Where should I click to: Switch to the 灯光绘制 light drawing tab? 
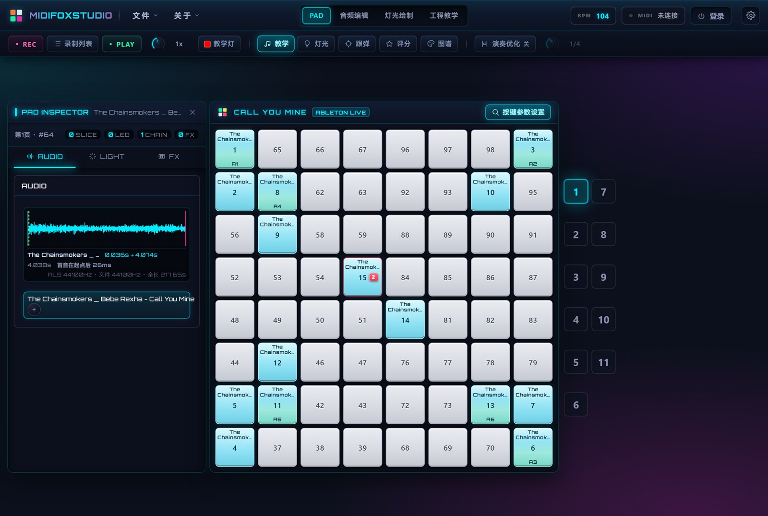(398, 16)
